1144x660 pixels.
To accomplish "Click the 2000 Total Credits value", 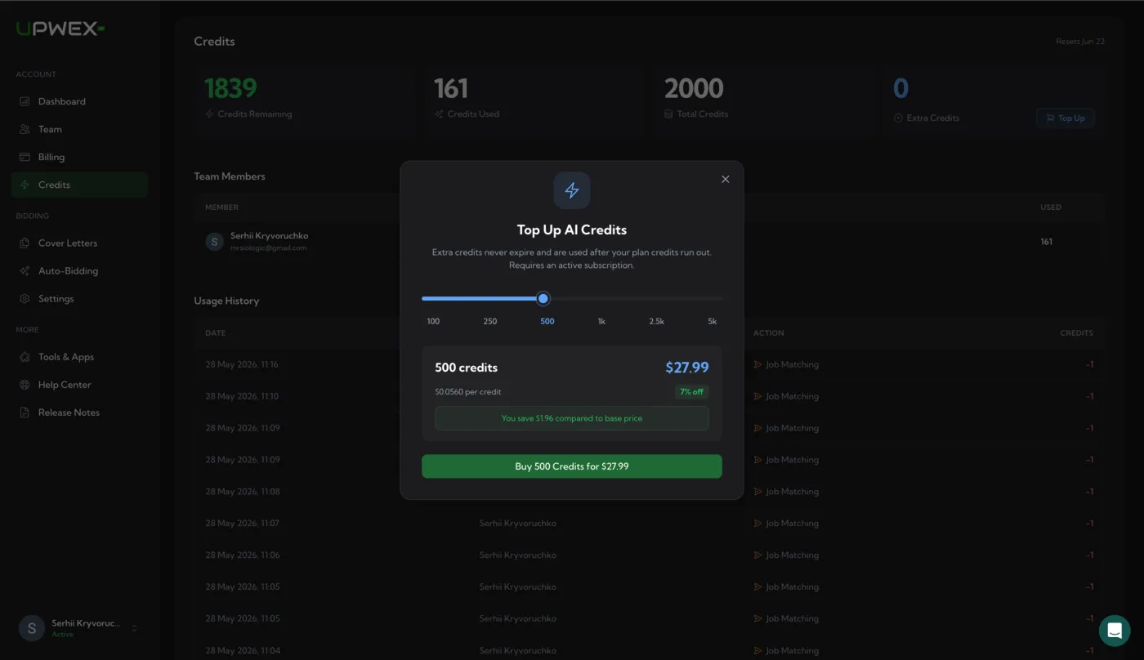I will [x=694, y=88].
